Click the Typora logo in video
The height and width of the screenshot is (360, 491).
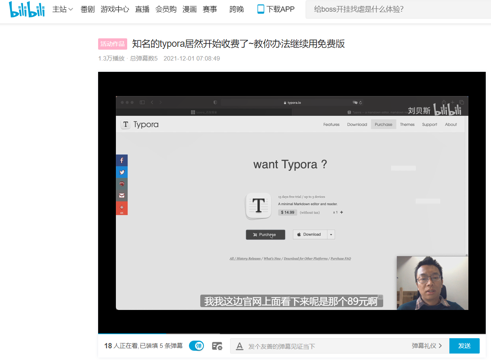(x=140, y=124)
